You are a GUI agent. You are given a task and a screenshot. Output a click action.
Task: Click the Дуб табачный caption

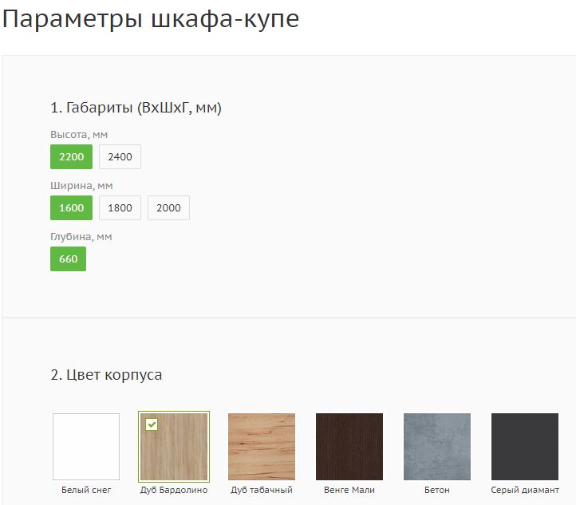click(262, 490)
